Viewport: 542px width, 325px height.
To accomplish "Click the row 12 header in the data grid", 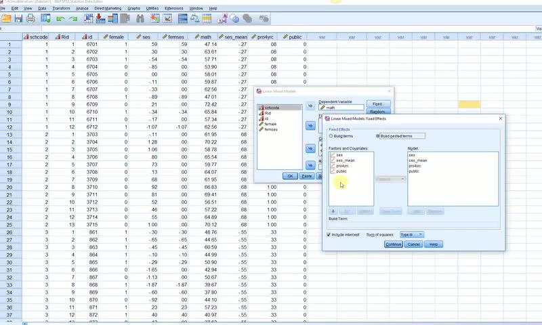I will (x=11, y=127).
